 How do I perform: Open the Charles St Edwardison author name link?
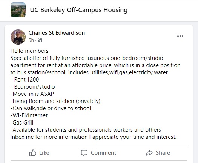(x=57, y=33)
